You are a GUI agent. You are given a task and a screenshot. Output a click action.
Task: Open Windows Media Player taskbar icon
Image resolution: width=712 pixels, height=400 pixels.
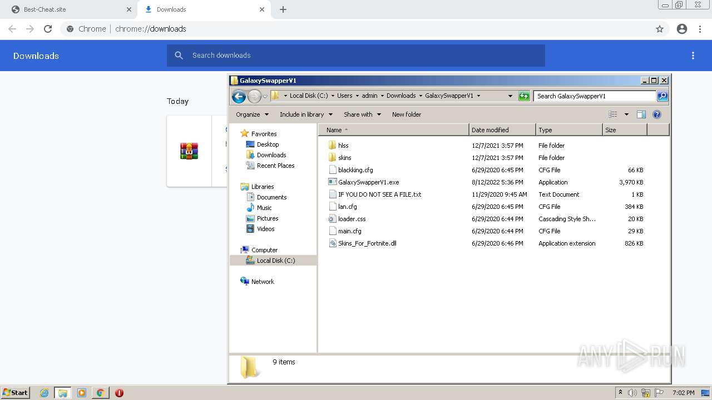pos(82,393)
